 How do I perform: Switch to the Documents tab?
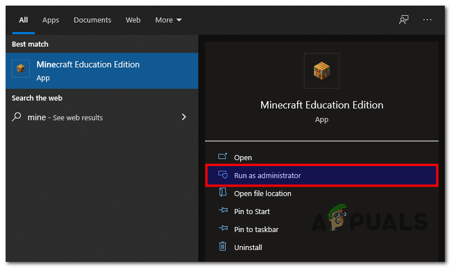click(92, 20)
